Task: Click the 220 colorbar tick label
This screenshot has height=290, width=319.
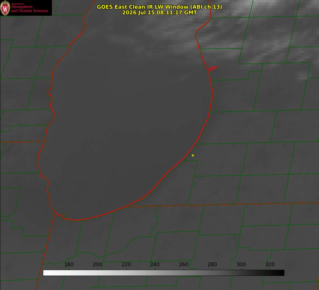Action: (x=126, y=264)
